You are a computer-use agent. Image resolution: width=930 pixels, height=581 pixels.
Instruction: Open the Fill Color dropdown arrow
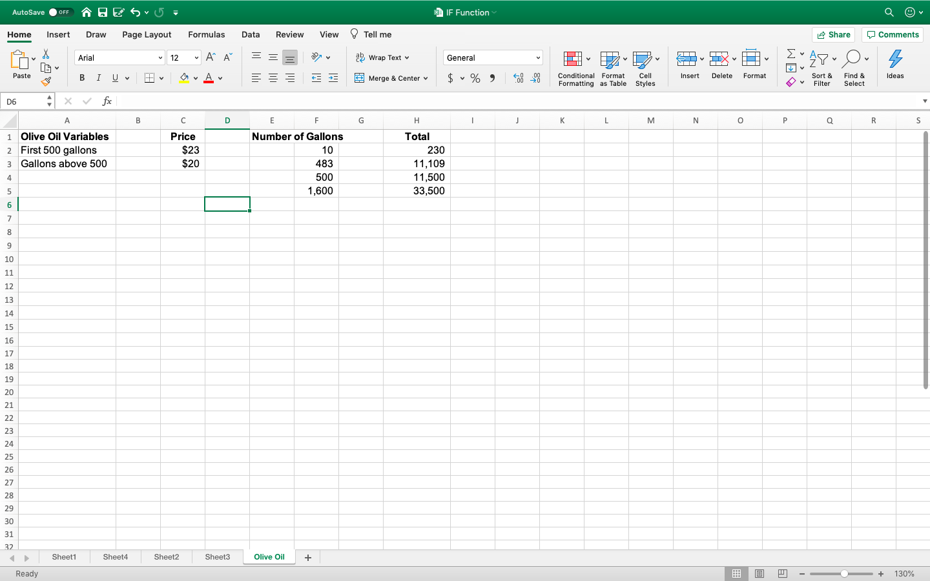click(x=196, y=77)
